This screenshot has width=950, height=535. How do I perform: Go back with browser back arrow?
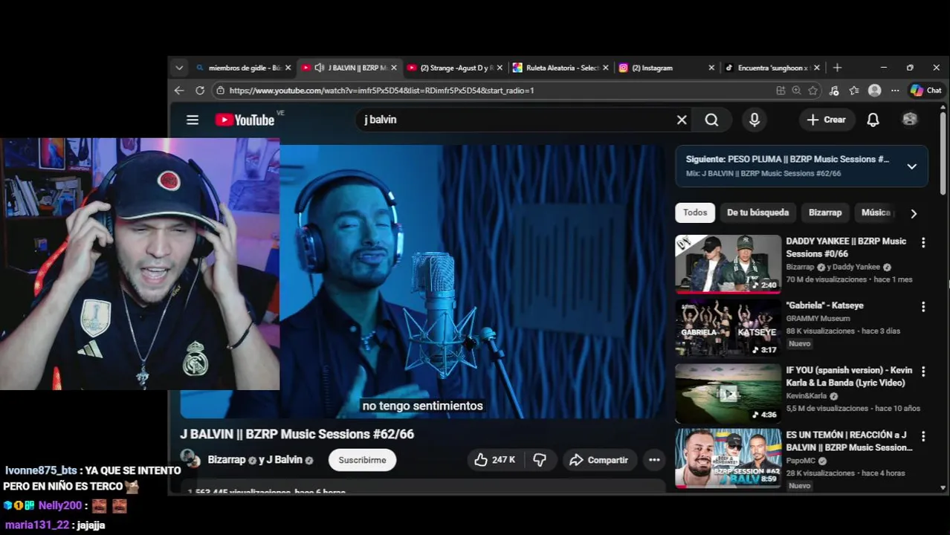tap(179, 90)
